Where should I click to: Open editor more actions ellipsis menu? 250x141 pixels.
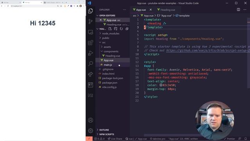245,9
